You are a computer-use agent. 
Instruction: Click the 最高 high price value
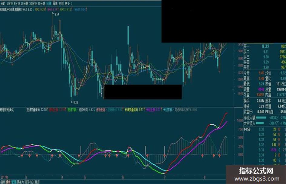261,79
